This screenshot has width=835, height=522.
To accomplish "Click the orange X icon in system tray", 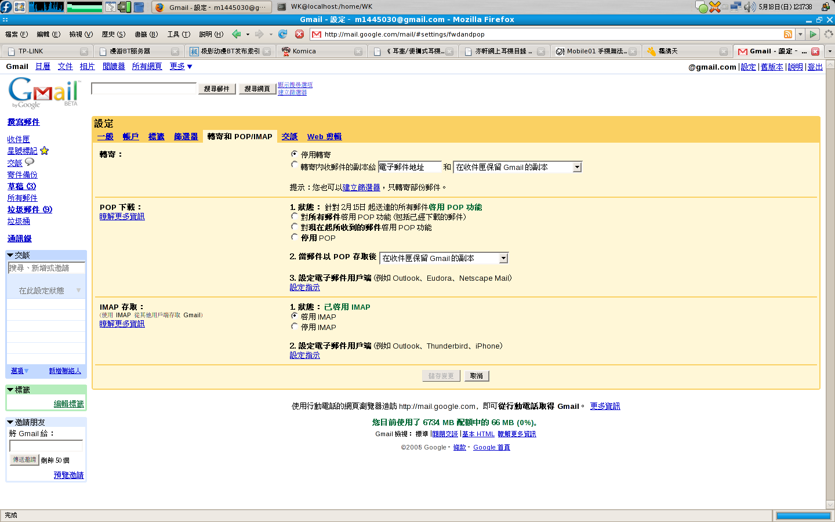I will [x=715, y=7].
